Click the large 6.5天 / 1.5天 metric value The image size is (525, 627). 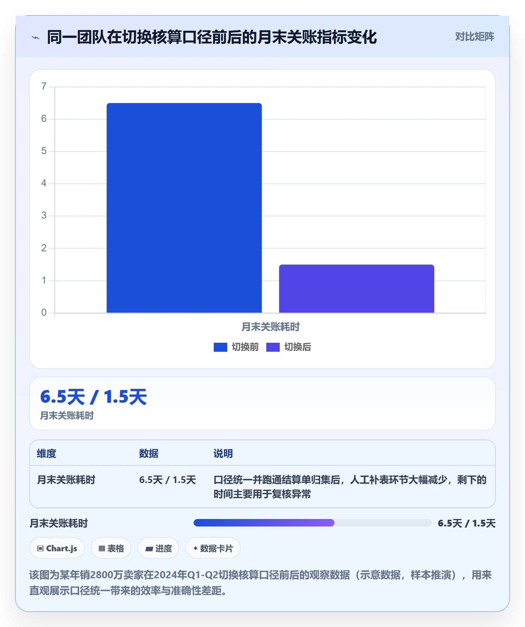93,397
